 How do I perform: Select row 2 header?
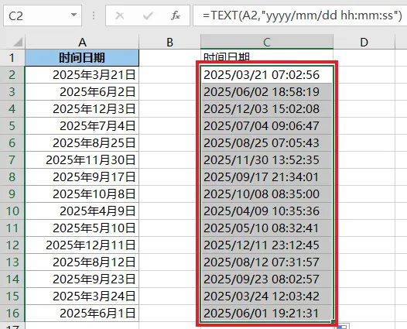pyautogui.click(x=12, y=75)
